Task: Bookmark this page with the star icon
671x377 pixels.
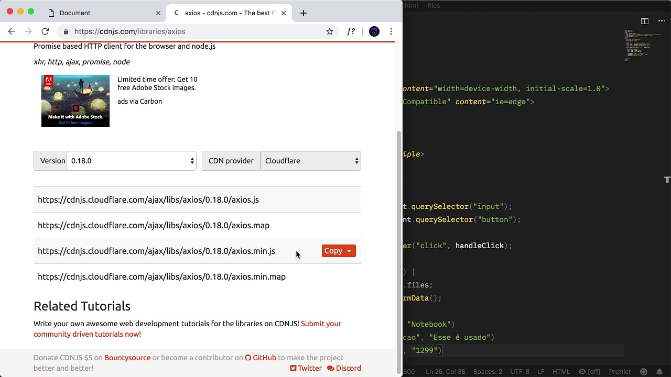Action: [330, 31]
